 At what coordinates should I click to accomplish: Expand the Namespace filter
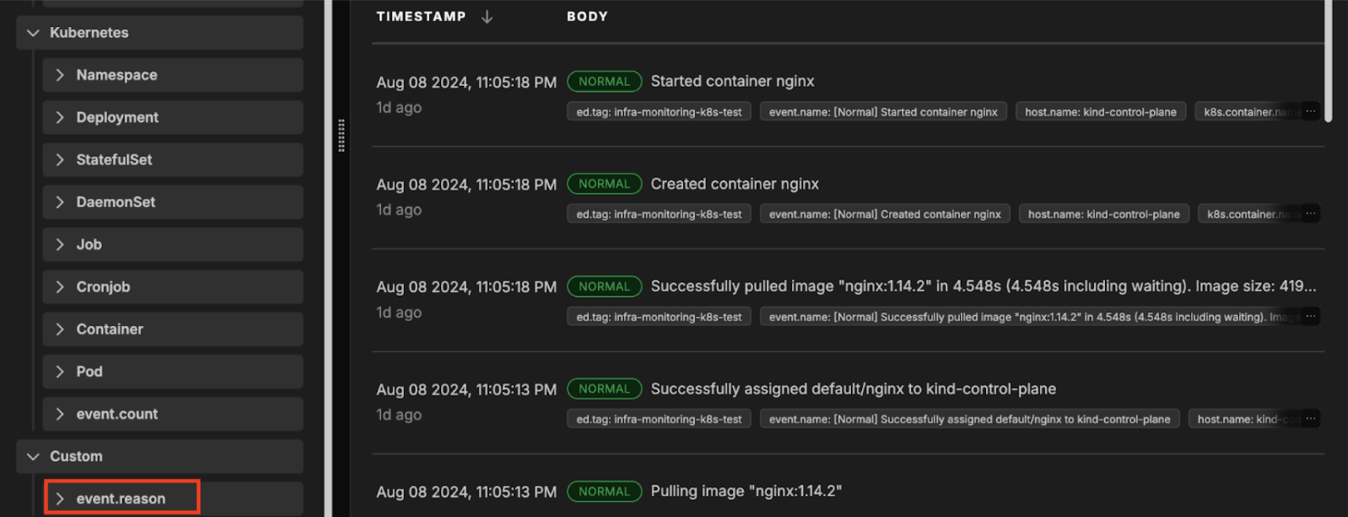click(x=60, y=75)
